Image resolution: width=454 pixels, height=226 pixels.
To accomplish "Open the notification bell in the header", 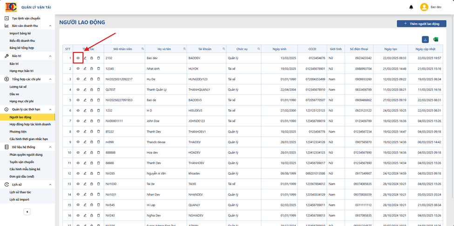I will [x=411, y=7].
